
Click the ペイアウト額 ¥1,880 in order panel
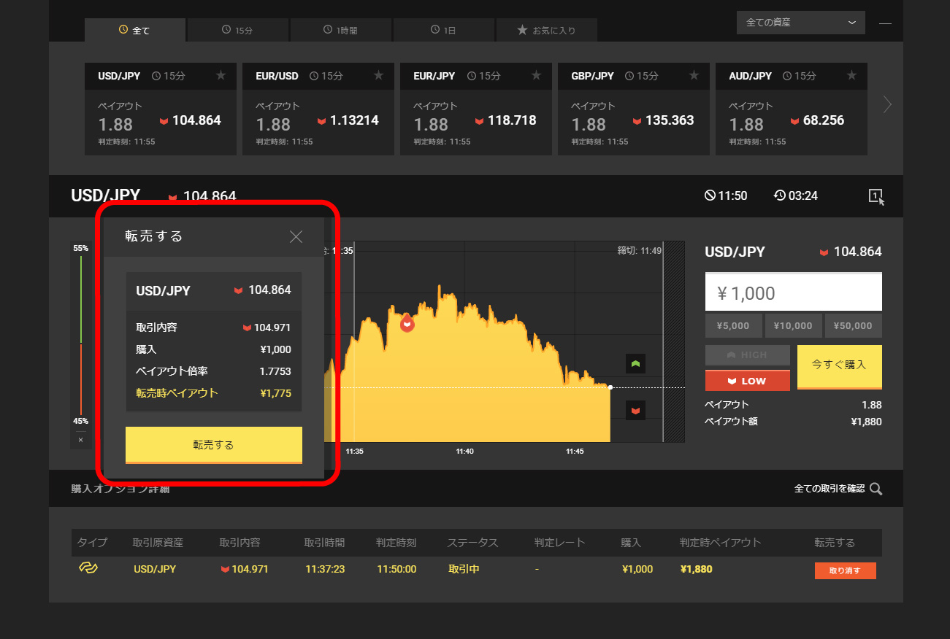click(x=866, y=421)
